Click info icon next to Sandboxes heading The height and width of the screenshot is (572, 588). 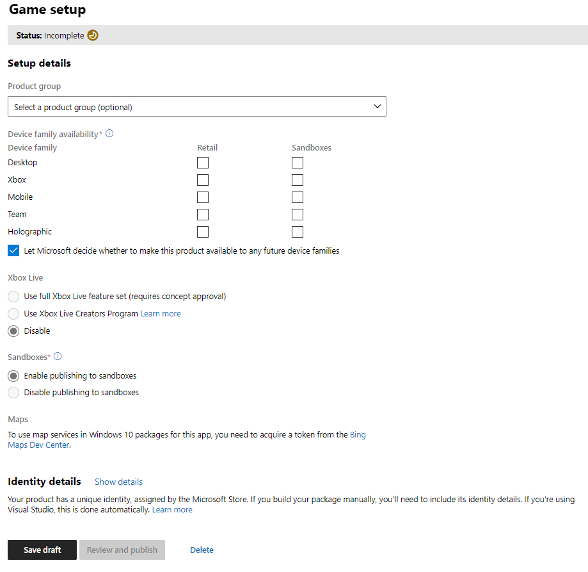(58, 357)
